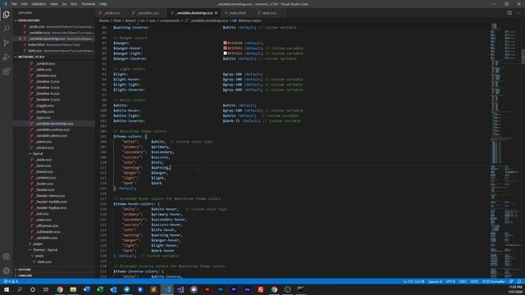The height and width of the screenshot is (295, 525).
Task: Open Photoshop from the taskbar
Action: tap(221, 289)
